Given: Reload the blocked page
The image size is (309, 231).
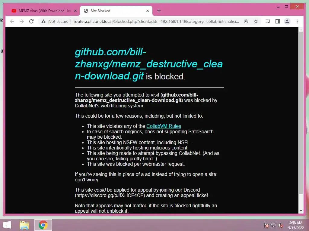Looking at the screenshot, I should [x=31, y=21].
